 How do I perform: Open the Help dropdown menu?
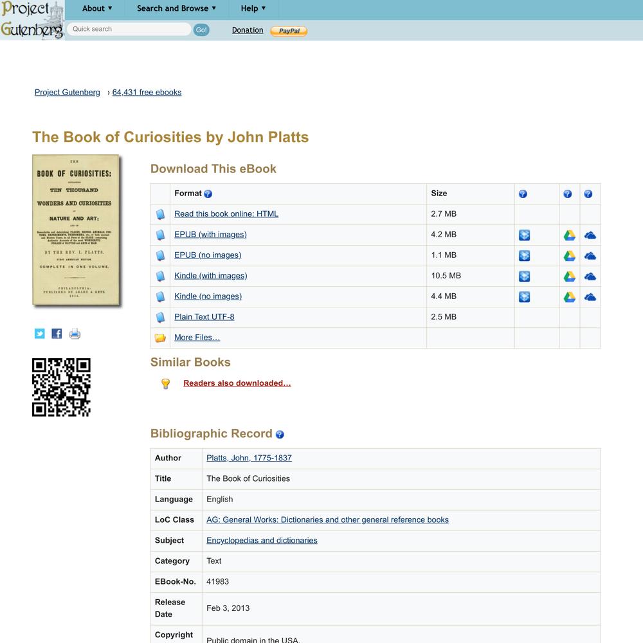pos(253,8)
